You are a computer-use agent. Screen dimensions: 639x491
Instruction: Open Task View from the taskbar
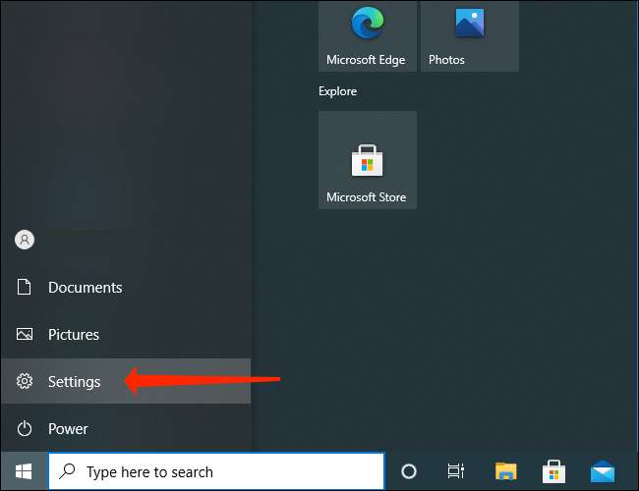tap(456, 471)
